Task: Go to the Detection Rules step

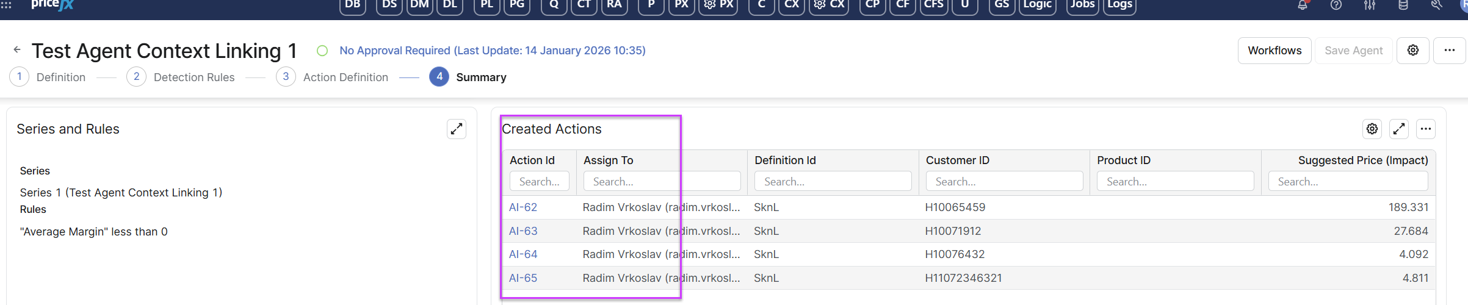Action: click(x=193, y=77)
